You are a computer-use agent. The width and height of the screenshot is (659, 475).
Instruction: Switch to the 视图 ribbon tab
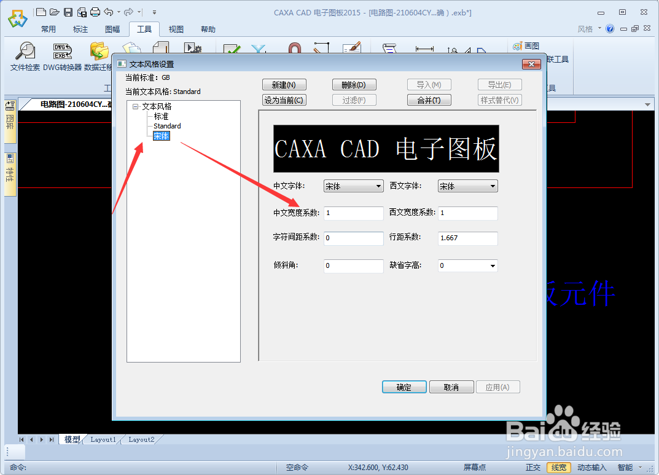click(176, 29)
